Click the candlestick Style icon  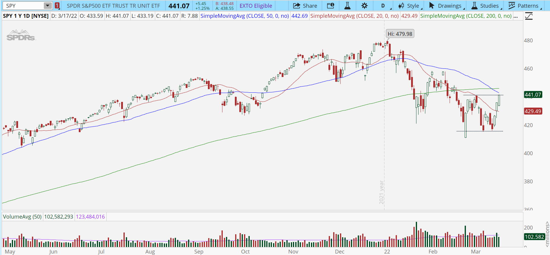[401, 6]
